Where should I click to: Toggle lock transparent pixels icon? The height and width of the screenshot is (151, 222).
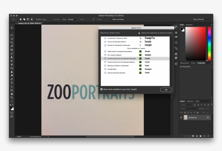click(185, 112)
